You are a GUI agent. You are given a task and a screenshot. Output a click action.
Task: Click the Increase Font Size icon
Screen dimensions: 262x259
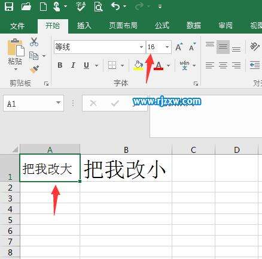(179, 47)
